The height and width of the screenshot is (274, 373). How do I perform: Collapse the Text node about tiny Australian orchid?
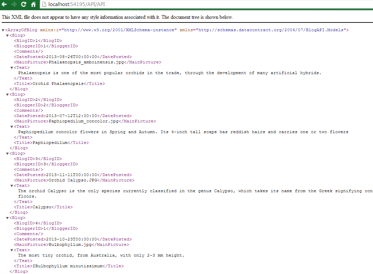pyautogui.click(x=12, y=250)
